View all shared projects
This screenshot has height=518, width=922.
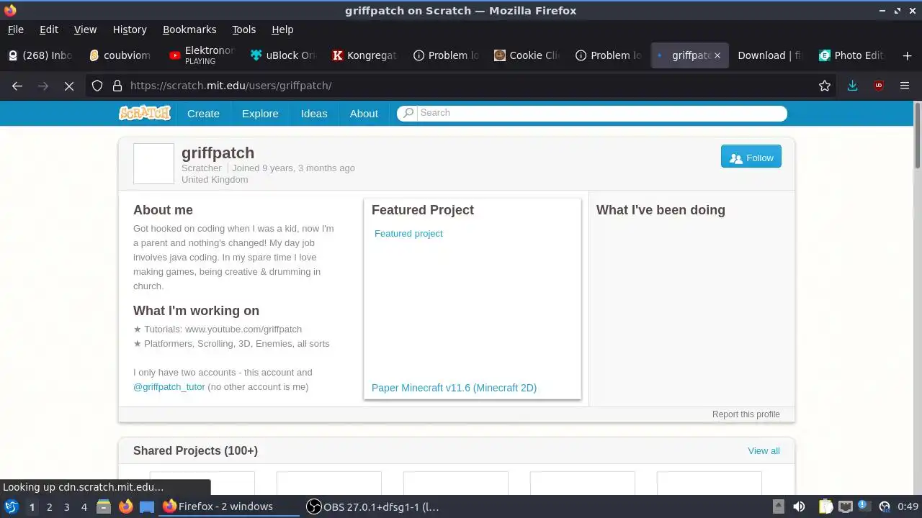(764, 450)
